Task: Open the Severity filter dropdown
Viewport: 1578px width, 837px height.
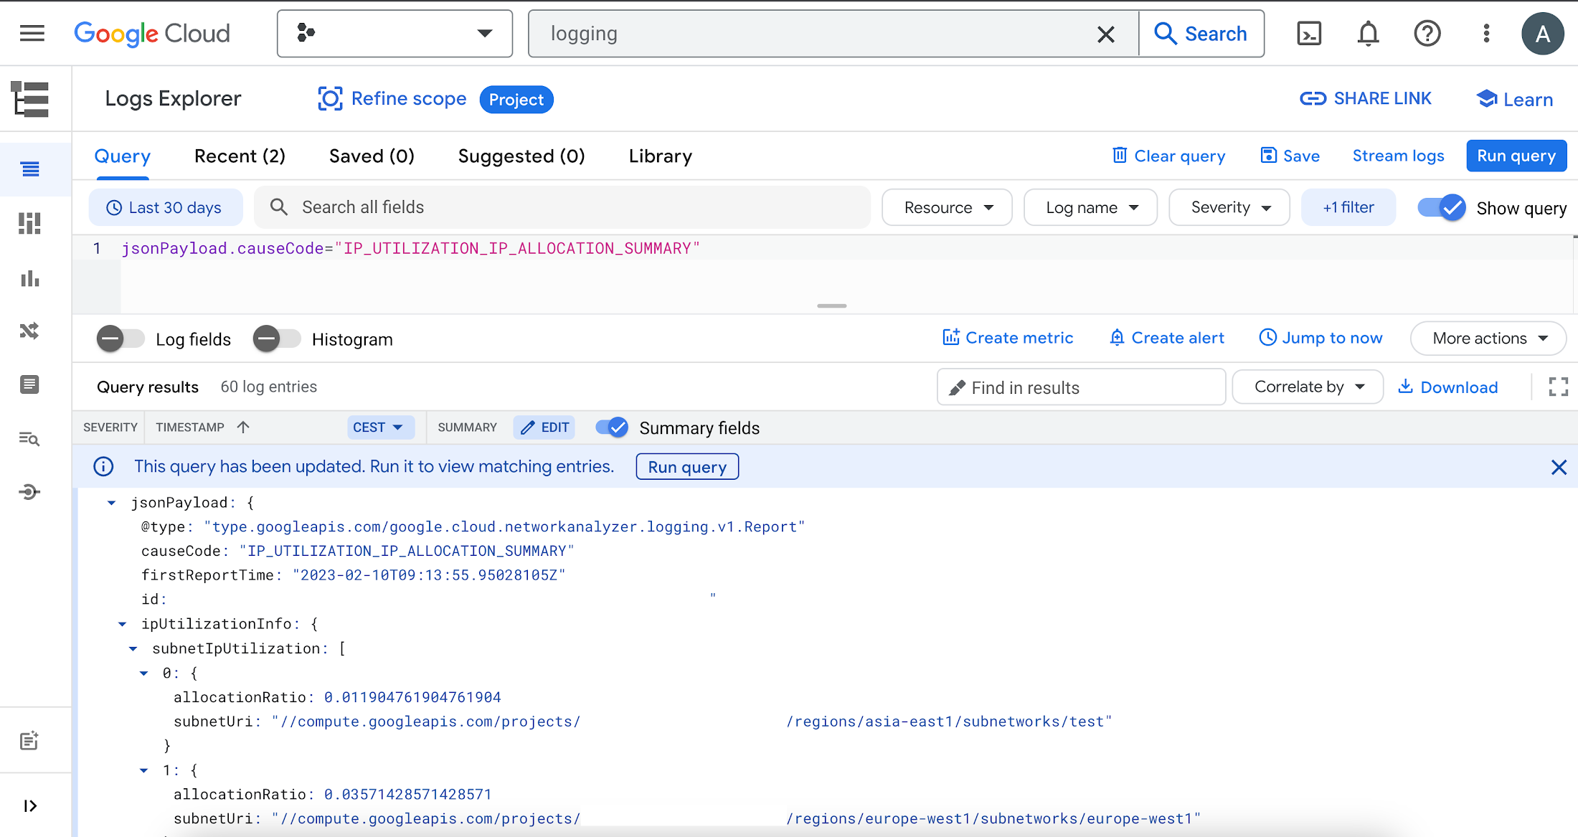Action: (x=1229, y=207)
